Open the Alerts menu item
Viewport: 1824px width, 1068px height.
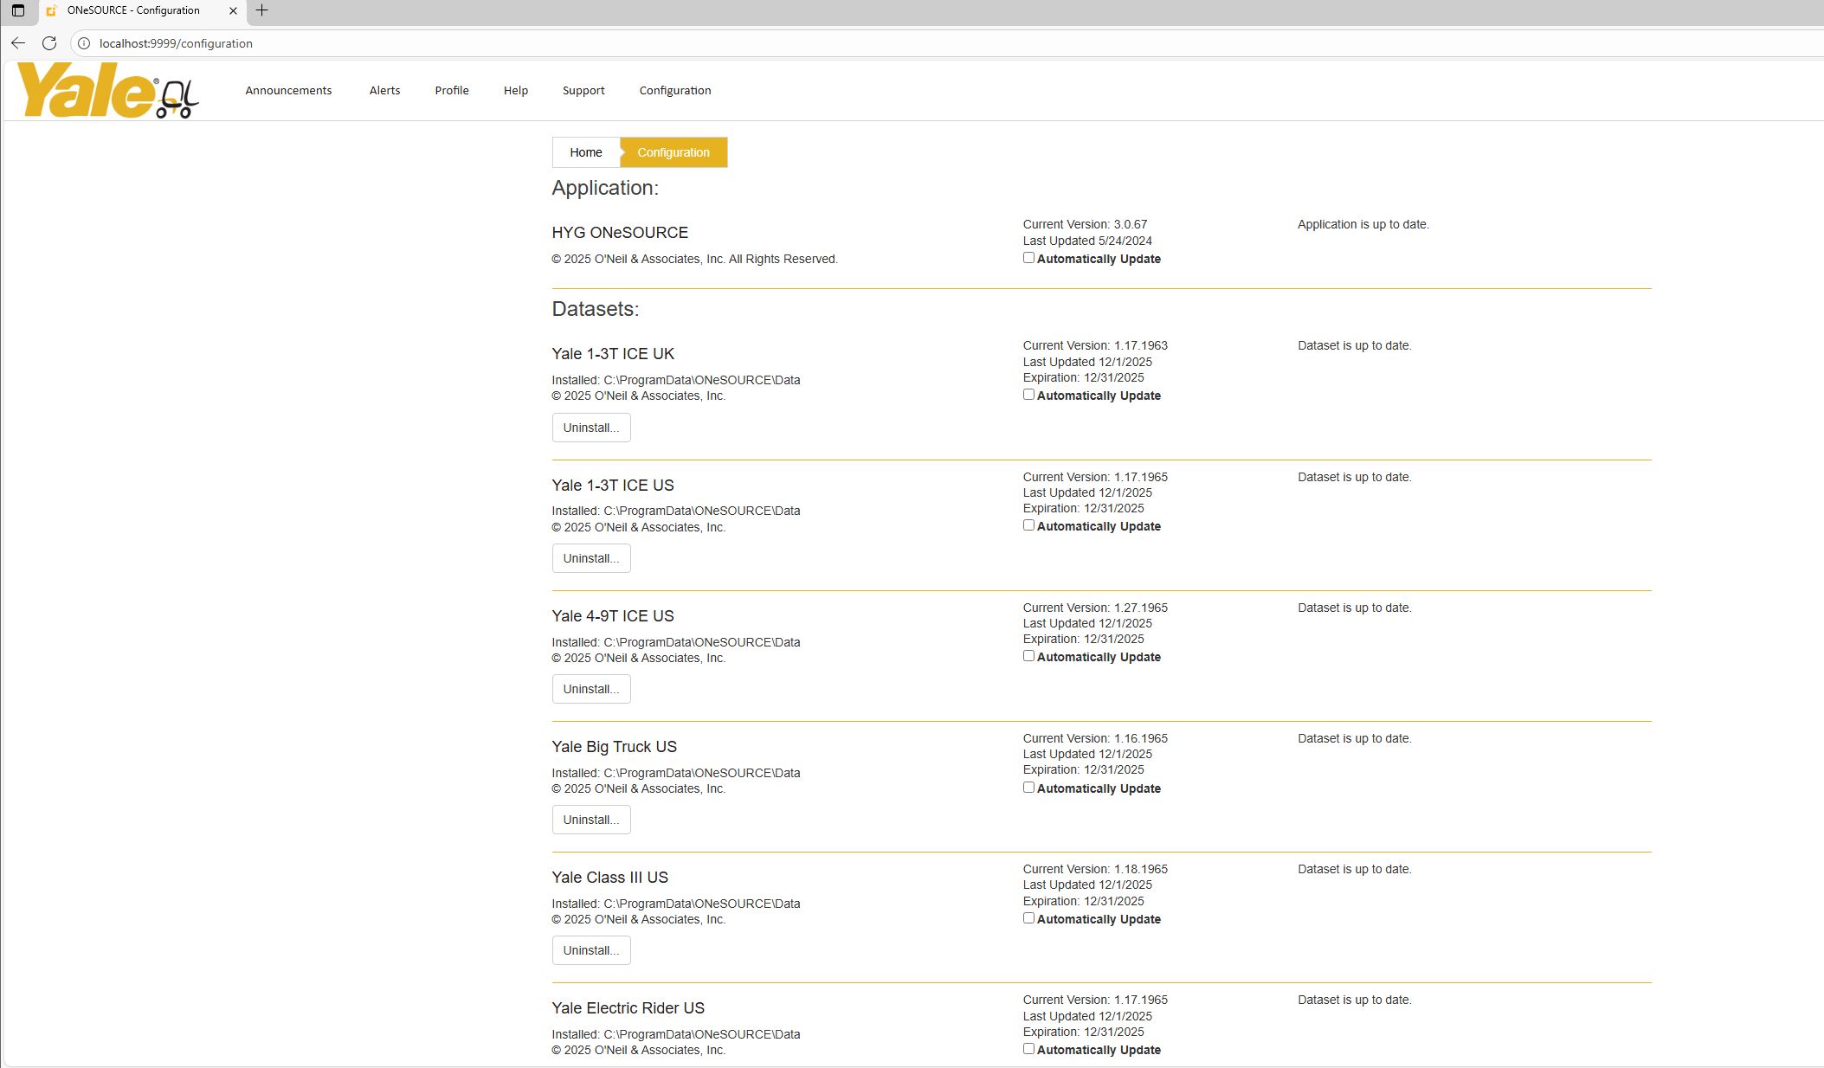point(384,90)
